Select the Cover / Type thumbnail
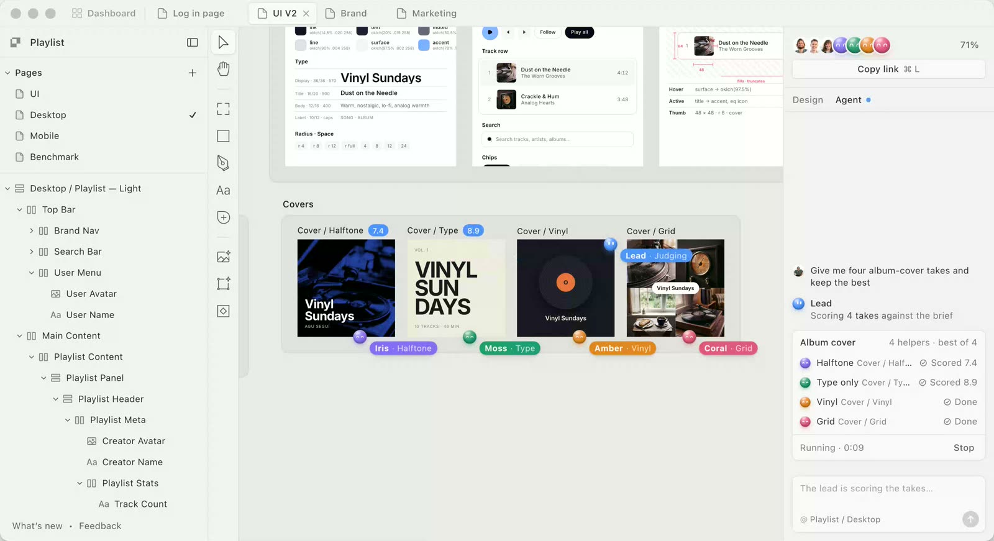 click(x=456, y=288)
